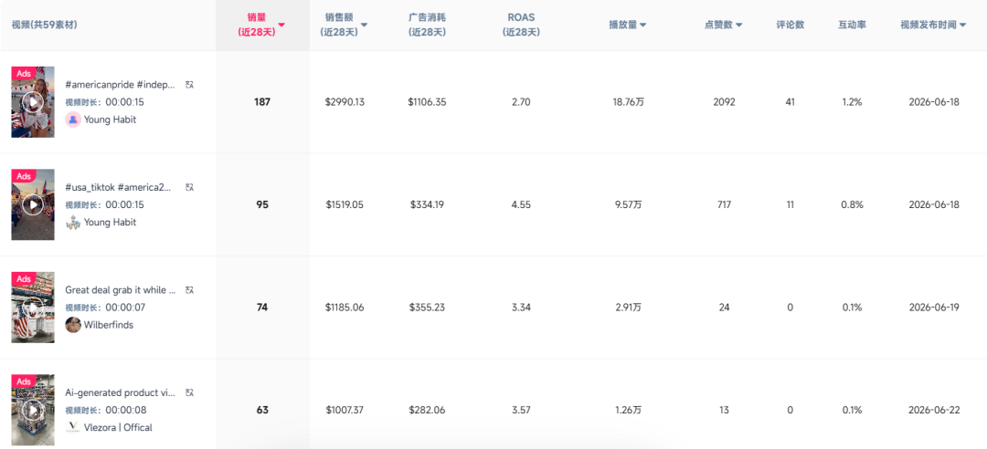Select the play count 18.76万

point(628,102)
